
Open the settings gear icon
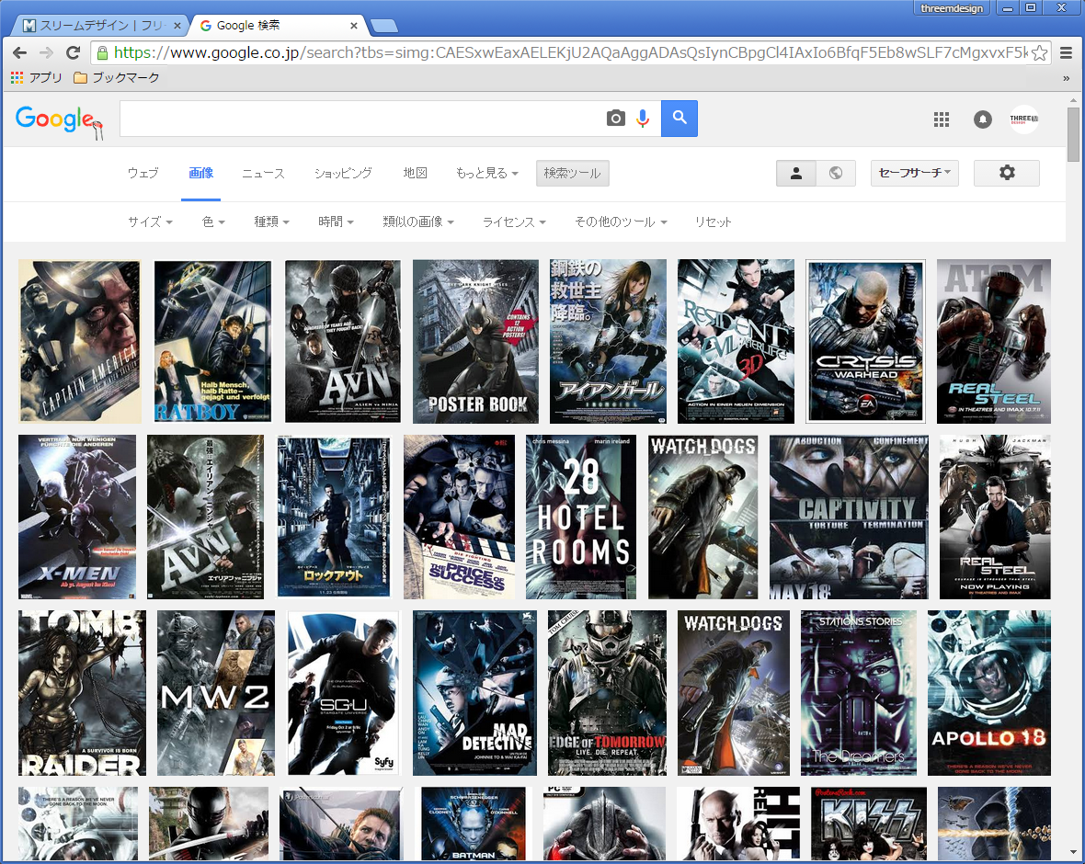tap(1007, 173)
